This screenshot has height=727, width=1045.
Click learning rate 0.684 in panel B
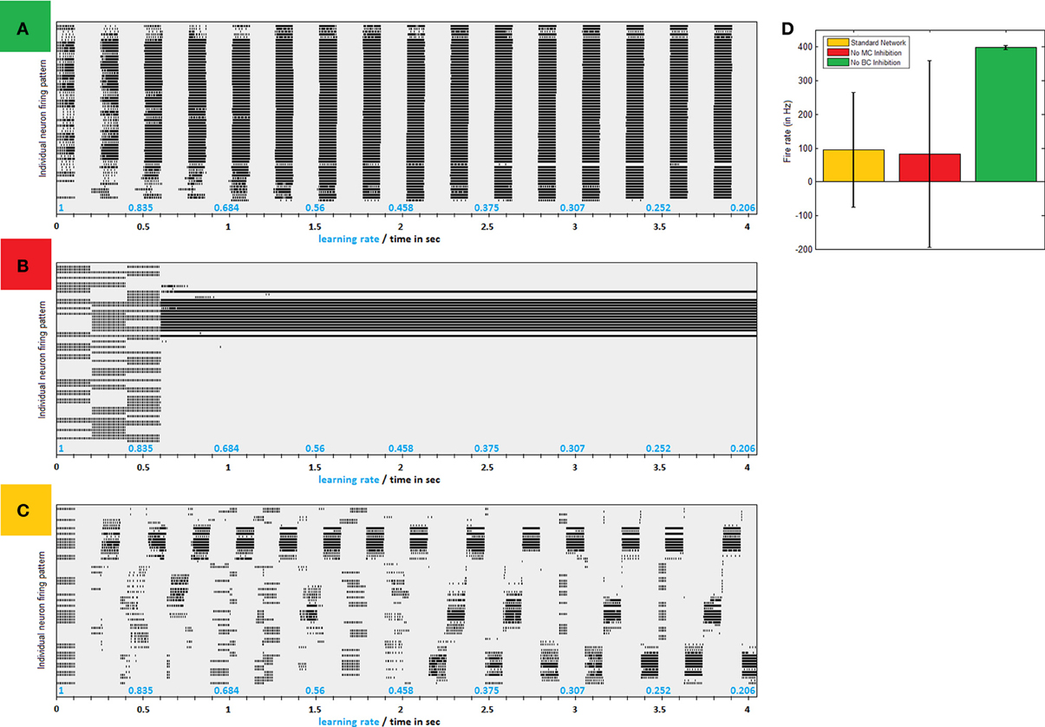226,449
